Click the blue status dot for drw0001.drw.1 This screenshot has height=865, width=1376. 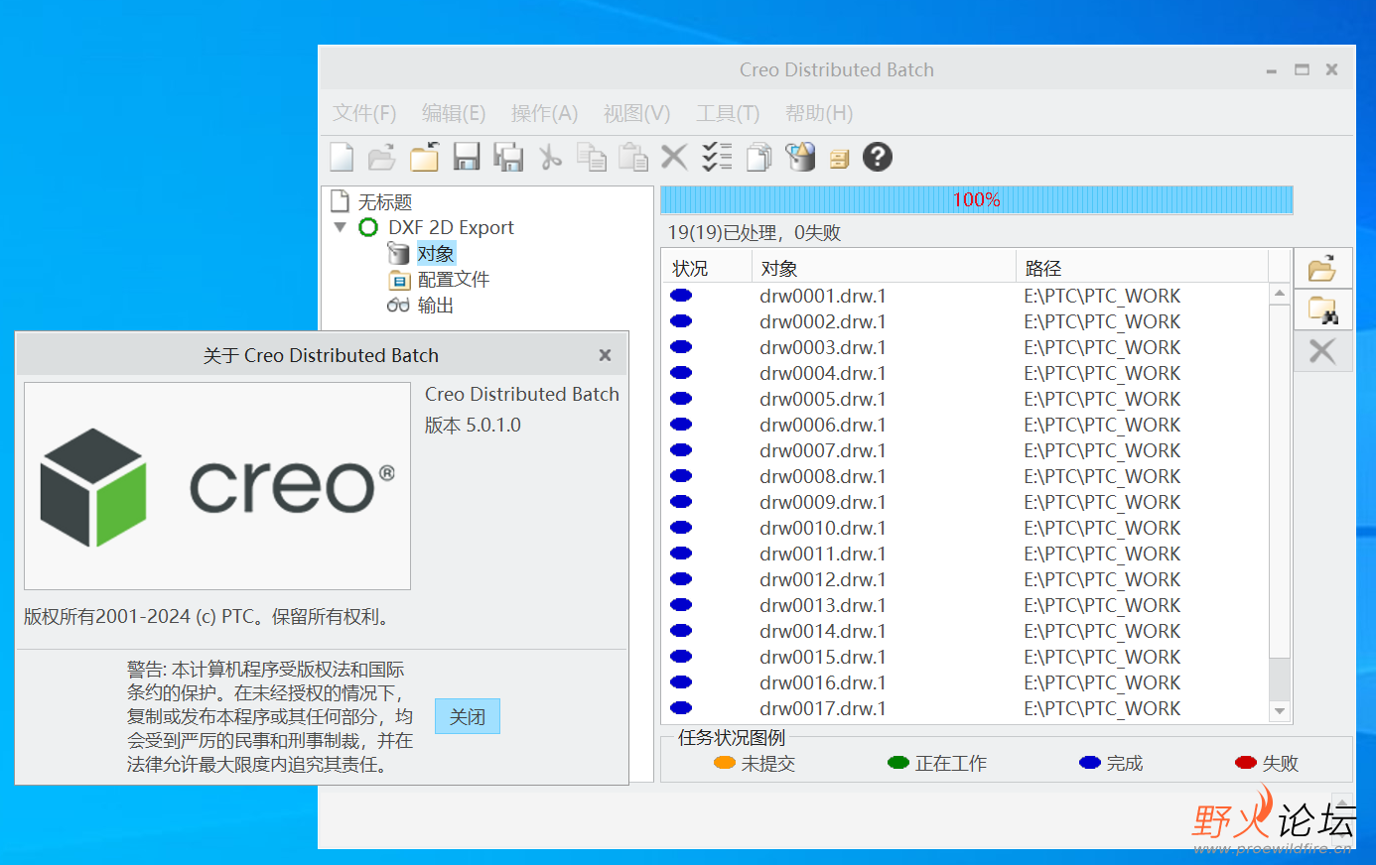coord(681,296)
